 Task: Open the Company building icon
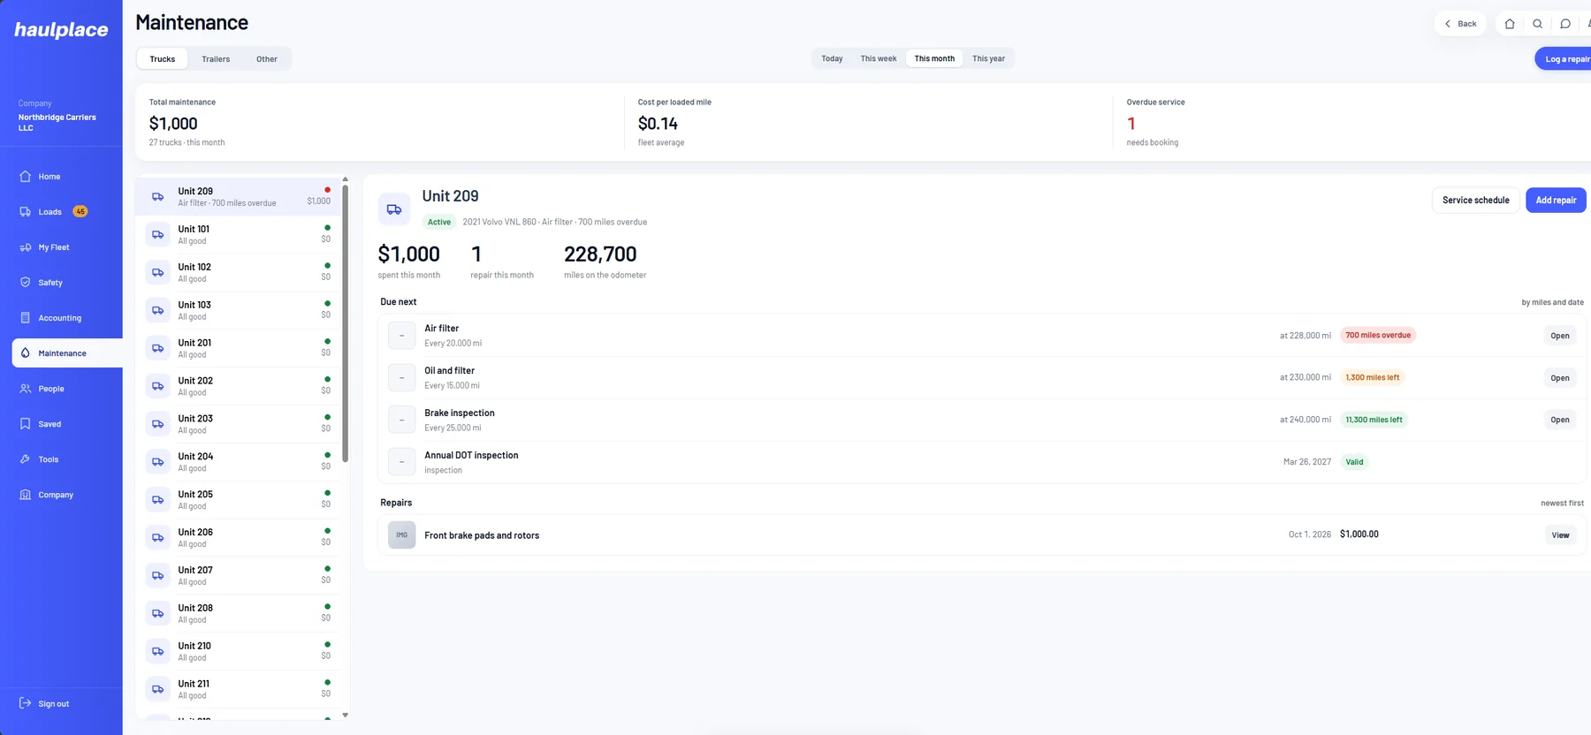click(25, 494)
